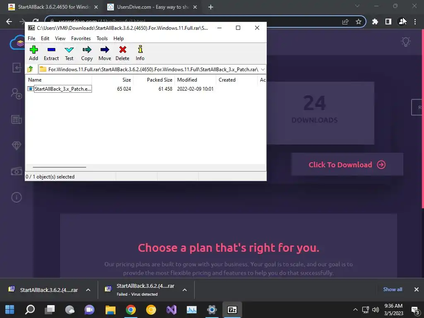The width and height of the screenshot is (424, 318).
Task: Click the Extract toolbar icon
Action: tap(51, 53)
